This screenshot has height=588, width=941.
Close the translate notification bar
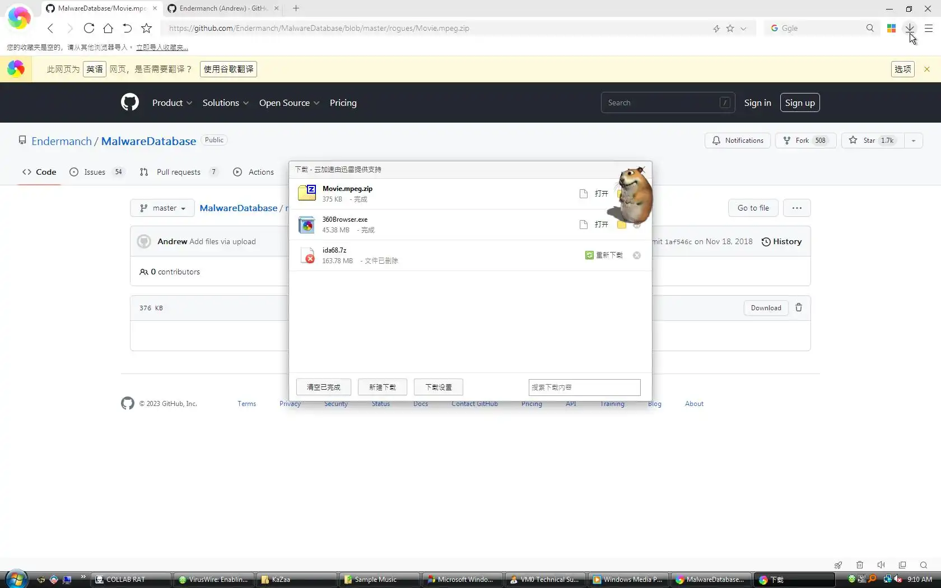coord(927,69)
